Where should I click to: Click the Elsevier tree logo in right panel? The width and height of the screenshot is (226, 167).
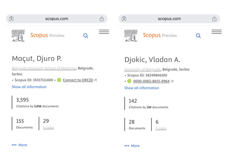[x=131, y=36]
